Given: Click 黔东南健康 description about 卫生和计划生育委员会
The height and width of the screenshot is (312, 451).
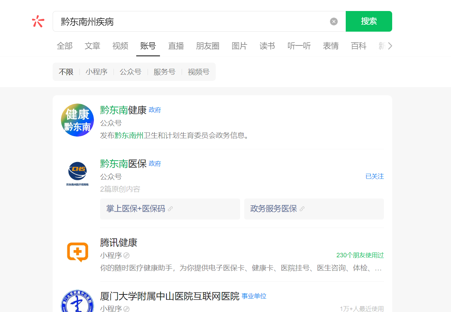Looking at the screenshot, I should (x=174, y=136).
